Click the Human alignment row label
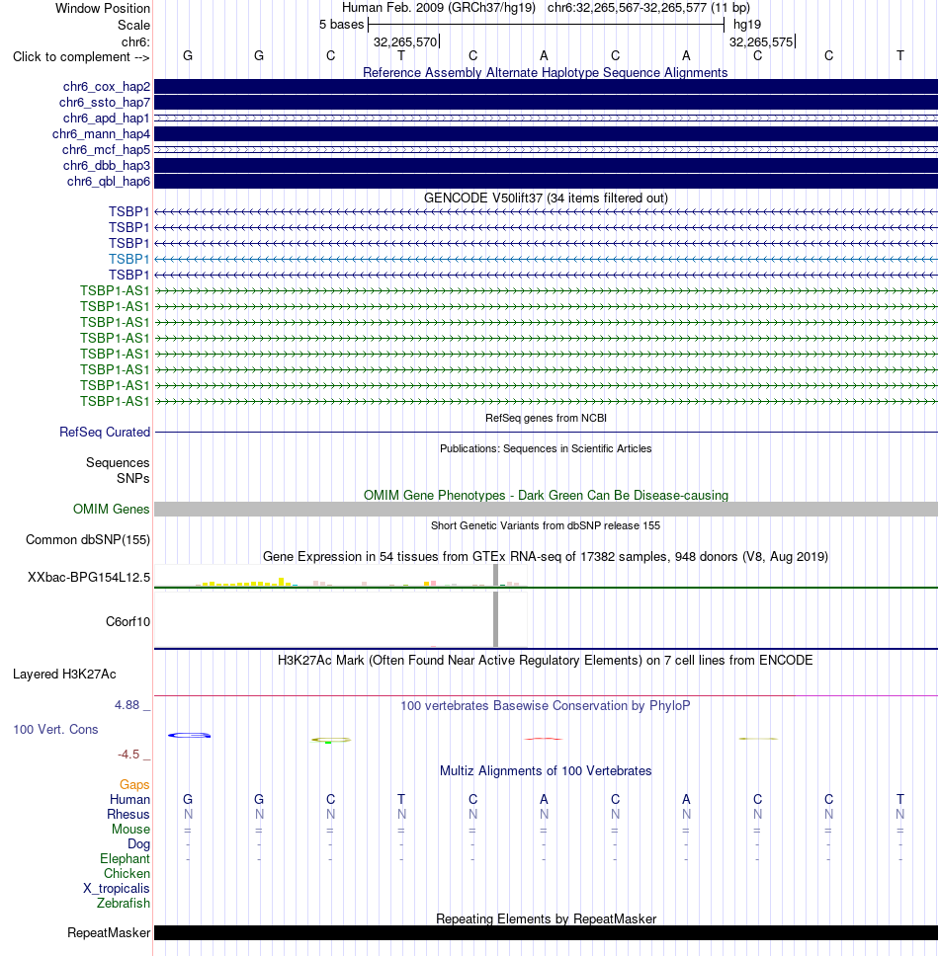 pos(129,799)
